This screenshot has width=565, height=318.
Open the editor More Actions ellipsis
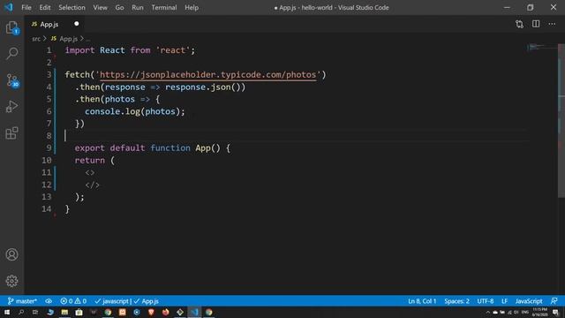click(552, 24)
